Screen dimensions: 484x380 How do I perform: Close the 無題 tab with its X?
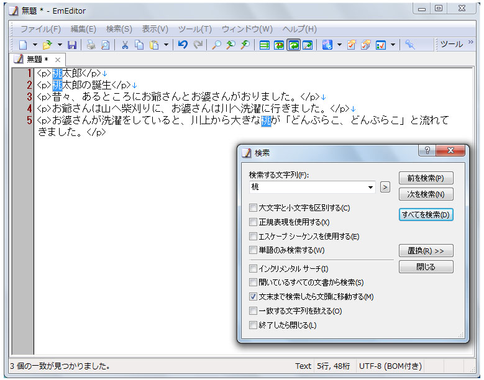click(58, 60)
